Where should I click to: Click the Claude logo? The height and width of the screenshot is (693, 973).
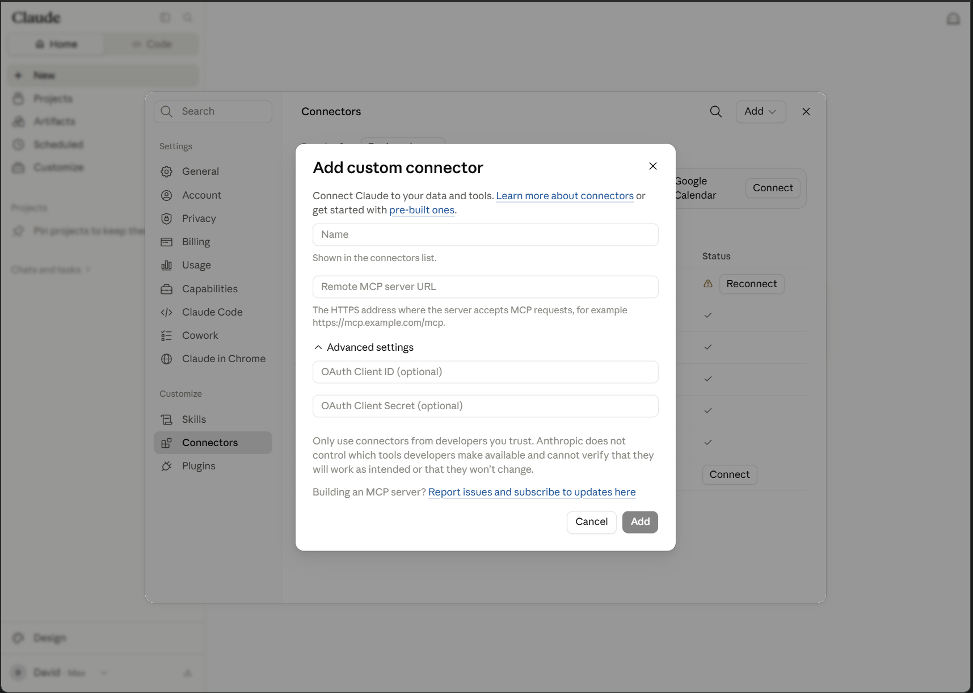point(36,18)
